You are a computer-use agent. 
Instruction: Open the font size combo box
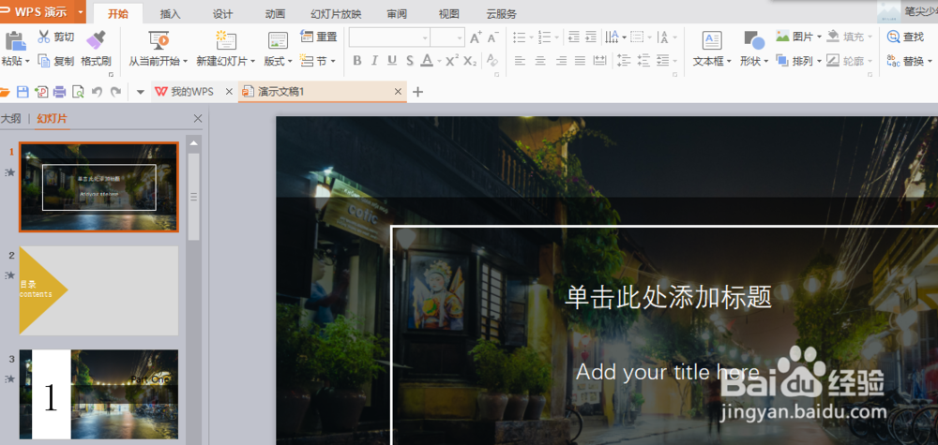pos(447,37)
